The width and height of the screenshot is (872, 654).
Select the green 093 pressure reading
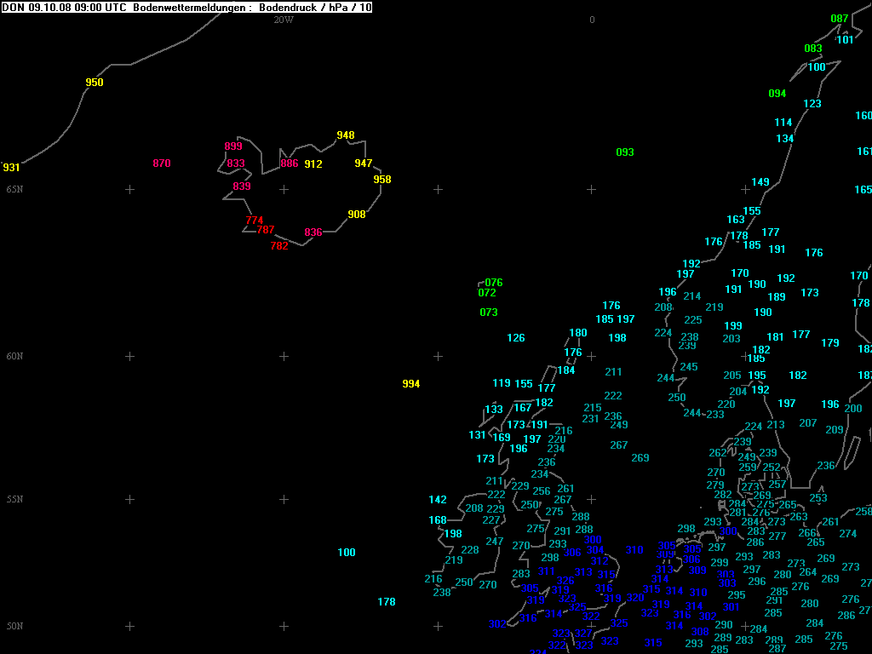[x=625, y=152]
